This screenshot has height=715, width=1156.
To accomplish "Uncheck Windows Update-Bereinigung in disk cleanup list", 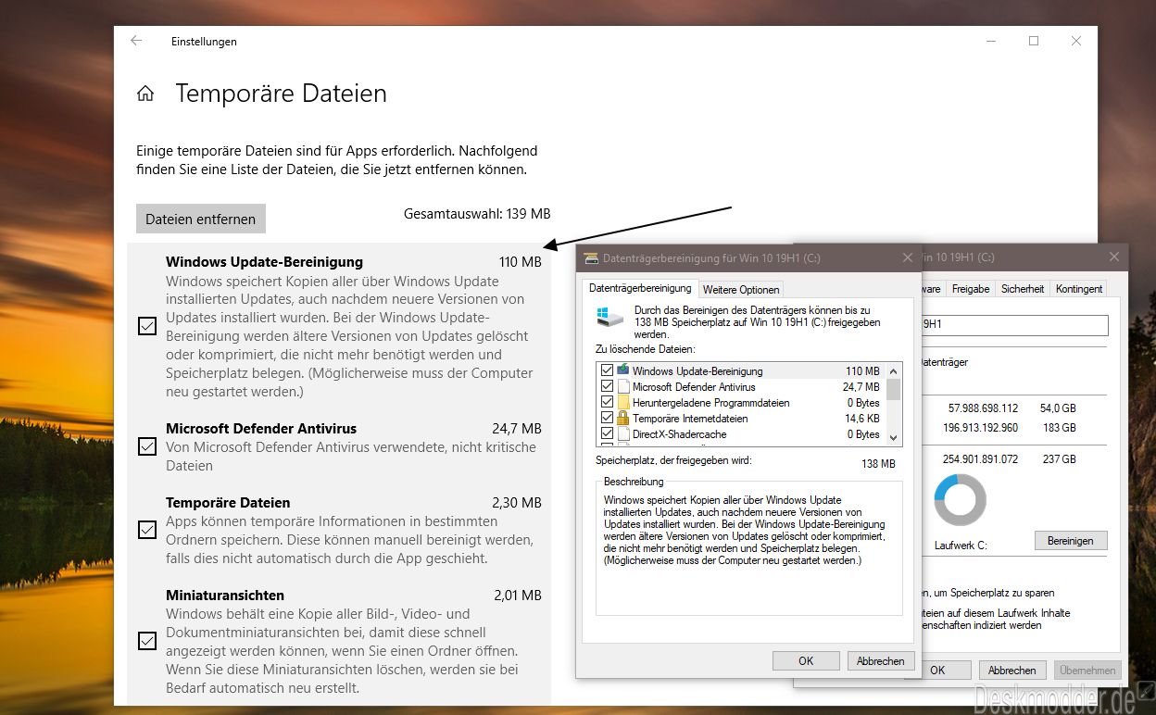I will click(607, 370).
